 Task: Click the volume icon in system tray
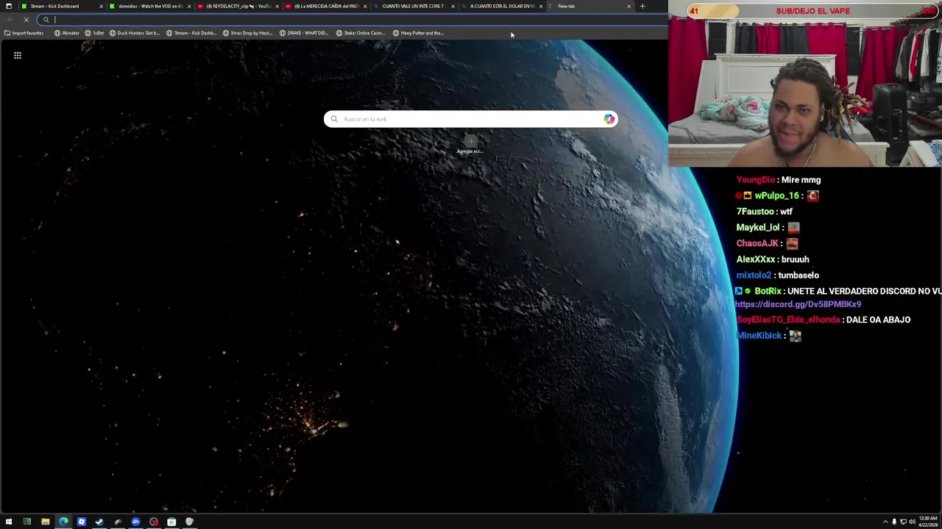(912, 522)
